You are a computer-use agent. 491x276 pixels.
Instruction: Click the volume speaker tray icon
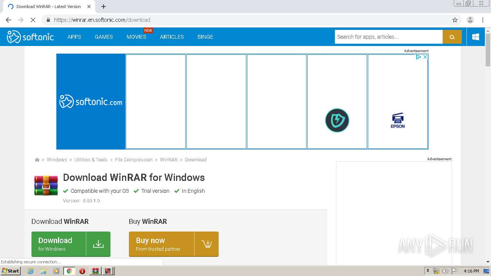click(x=445, y=271)
